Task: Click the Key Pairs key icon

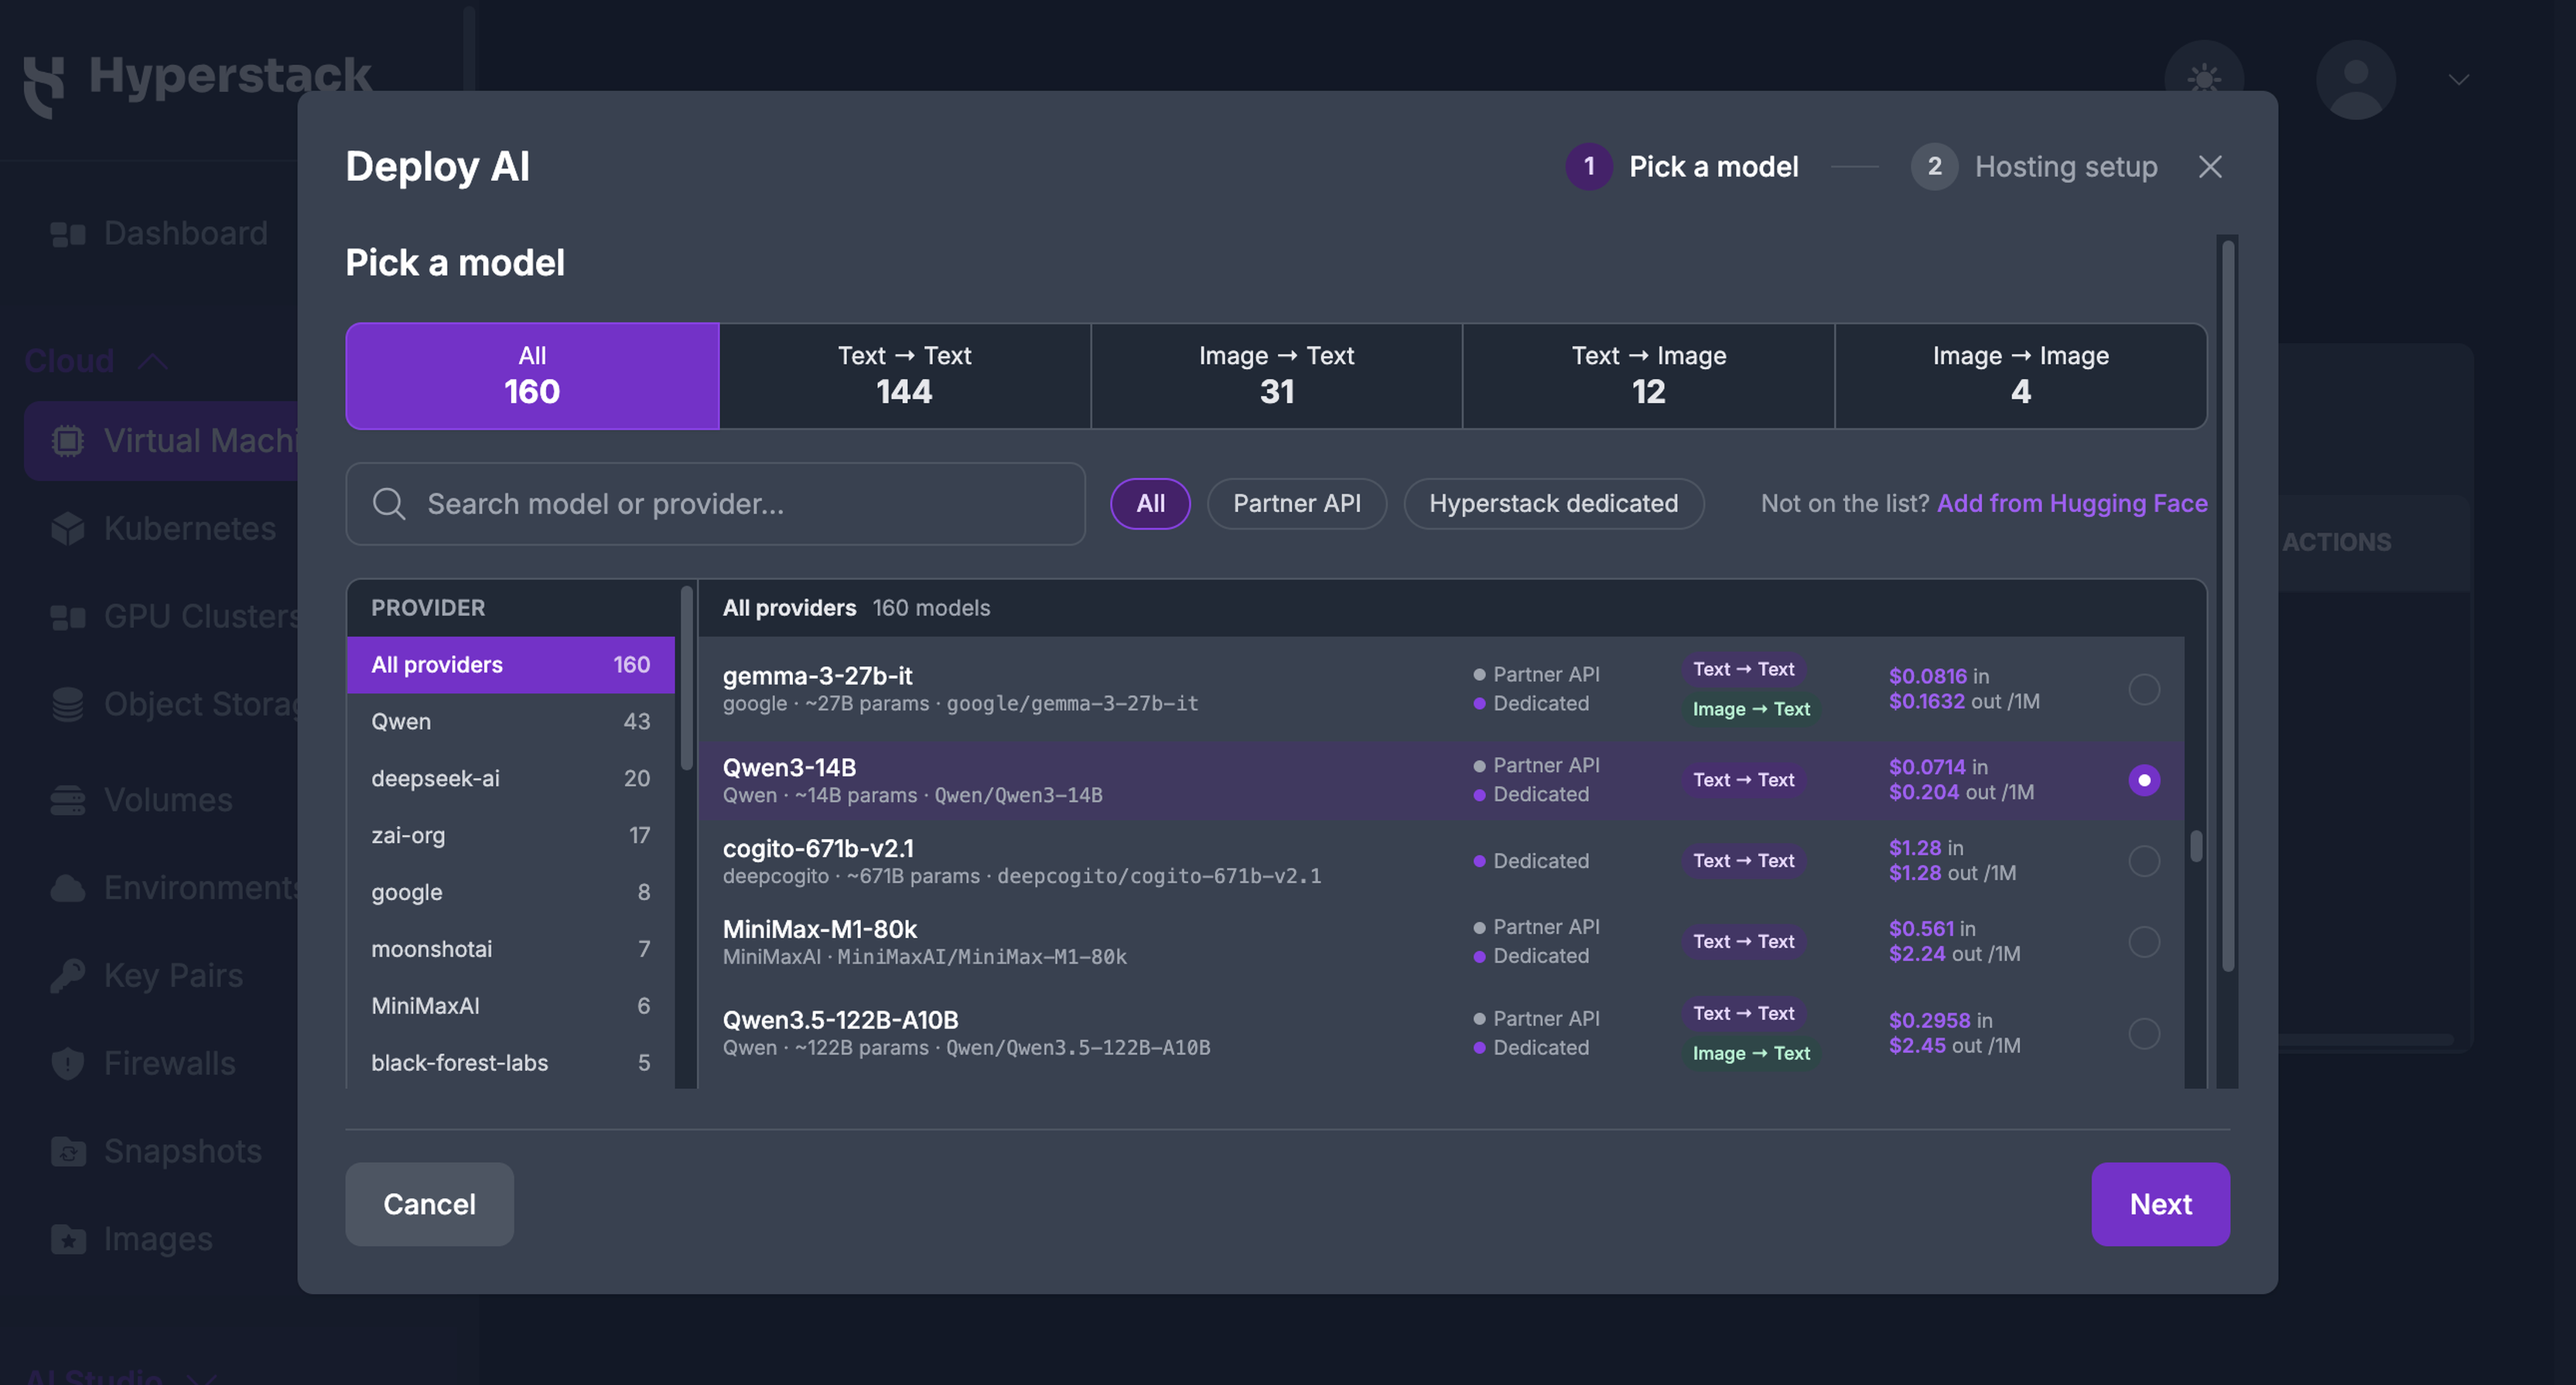Action: coord(68,976)
